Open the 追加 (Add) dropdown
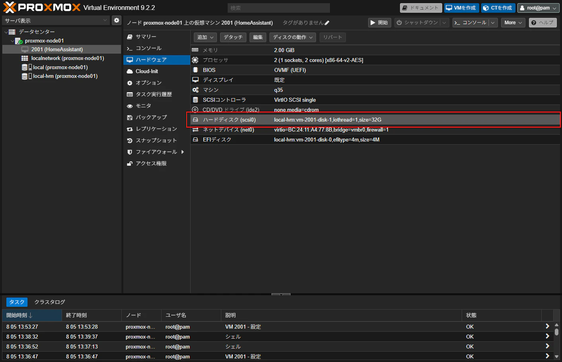The width and height of the screenshot is (562, 362). point(205,37)
